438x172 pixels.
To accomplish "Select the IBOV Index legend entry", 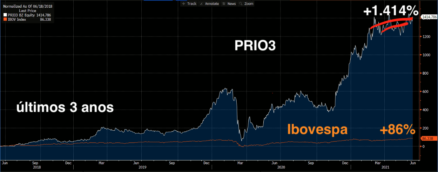I will 17,20.
